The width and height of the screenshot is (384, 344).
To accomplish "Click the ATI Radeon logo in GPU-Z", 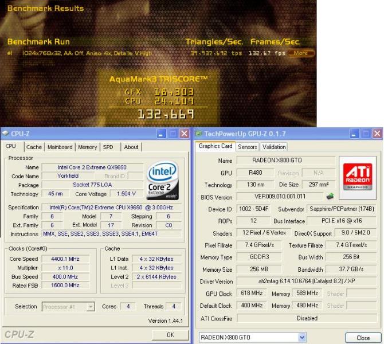I will pyautogui.click(x=358, y=177).
